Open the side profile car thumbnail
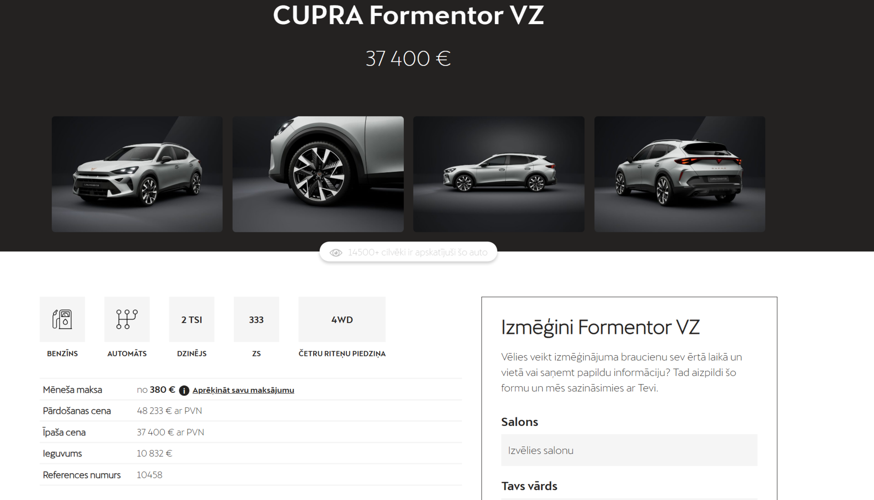Viewport: 874px width, 500px height. pyautogui.click(x=499, y=174)
